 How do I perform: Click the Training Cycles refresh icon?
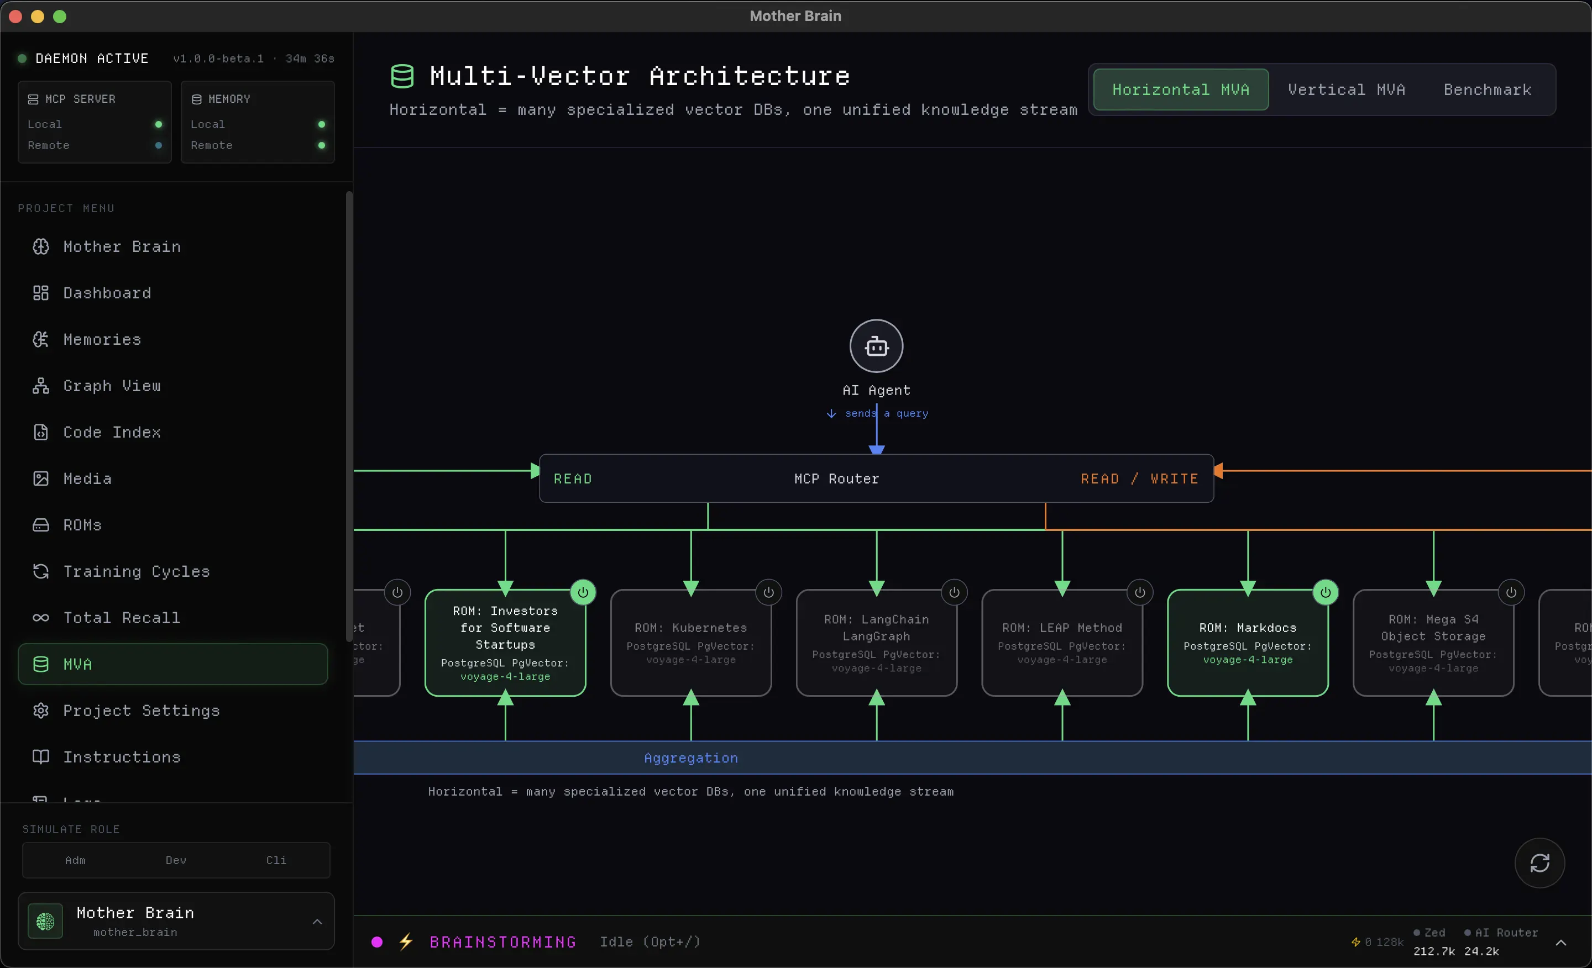[x=41, y=571]
